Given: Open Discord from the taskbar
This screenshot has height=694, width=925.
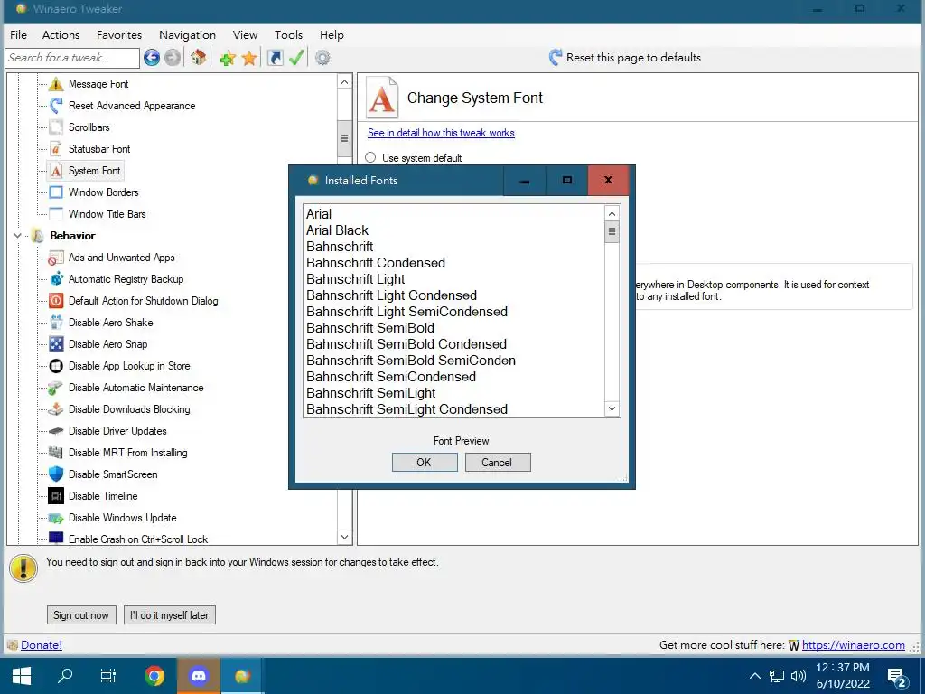Looking at the screenshot, I should pyautogui.click(x=198, y=676).
